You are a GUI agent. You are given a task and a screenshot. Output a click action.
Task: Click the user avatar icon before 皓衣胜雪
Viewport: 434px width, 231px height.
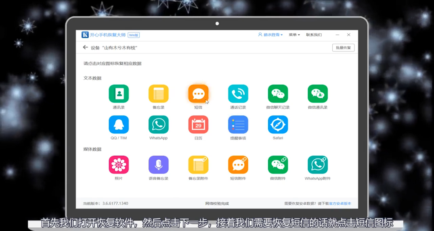pyautogui.click(x=260, y=35)
